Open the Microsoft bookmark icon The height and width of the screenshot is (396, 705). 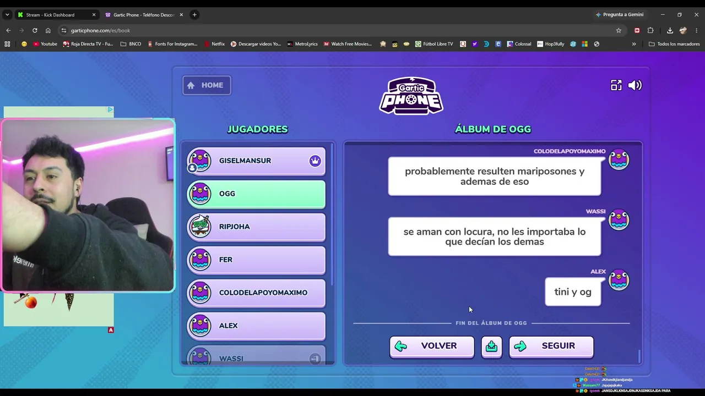[x=584, y=44]
